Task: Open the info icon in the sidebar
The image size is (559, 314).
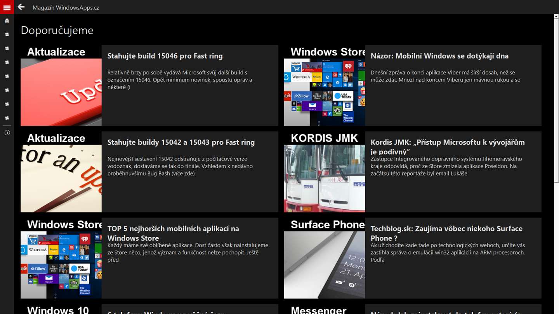Action: click(7, 133)
